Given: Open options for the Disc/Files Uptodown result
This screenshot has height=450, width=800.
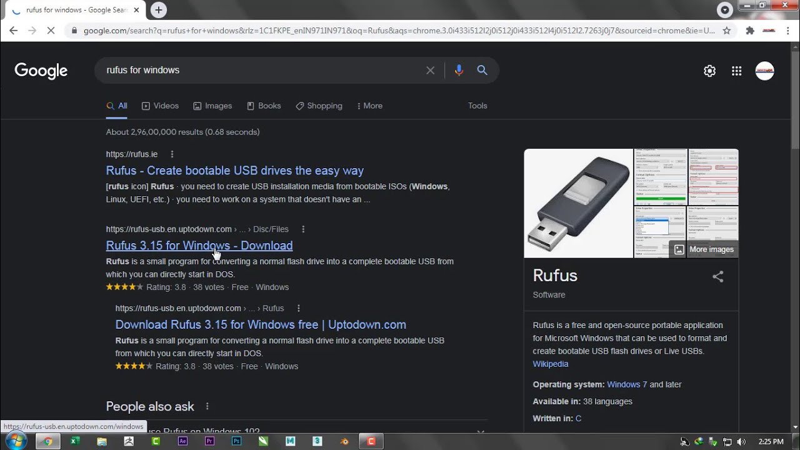Looking at the screenshot, I should (x=303, y=229).
